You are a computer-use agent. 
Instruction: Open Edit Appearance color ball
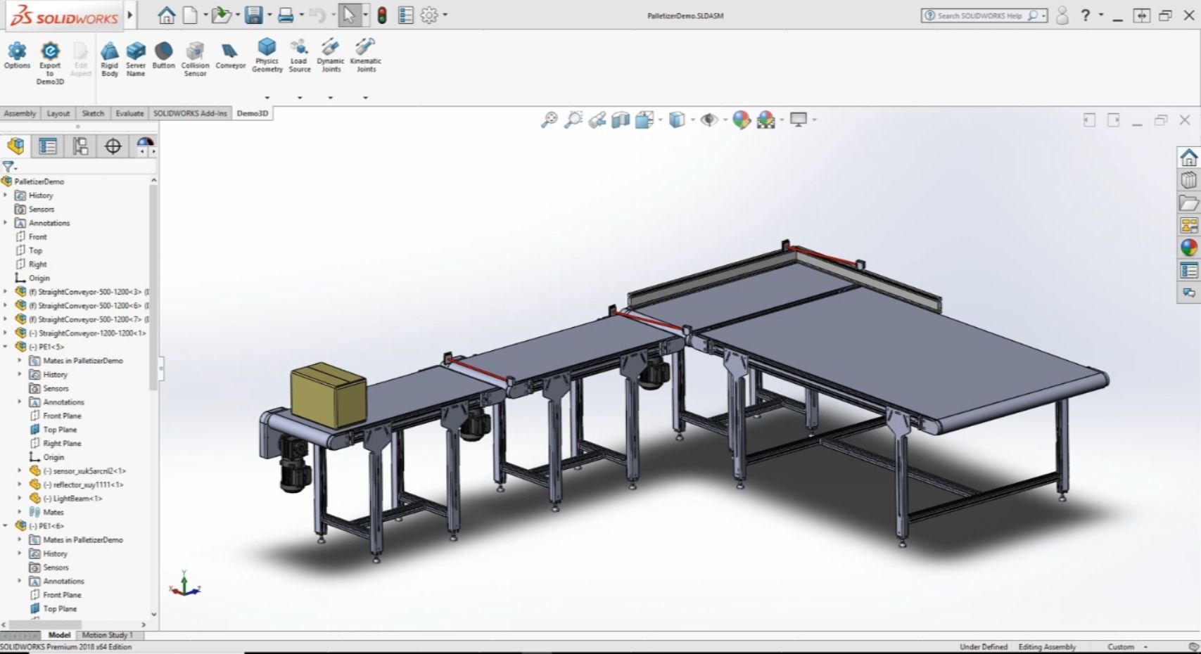coord(741,120)
